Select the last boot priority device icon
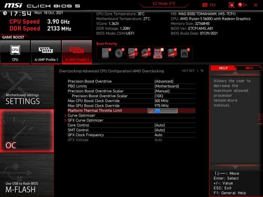263x197 pixels. pos(185,53)
